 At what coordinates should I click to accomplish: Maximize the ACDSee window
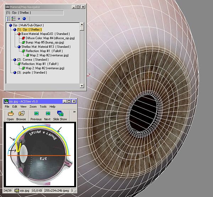69,101
